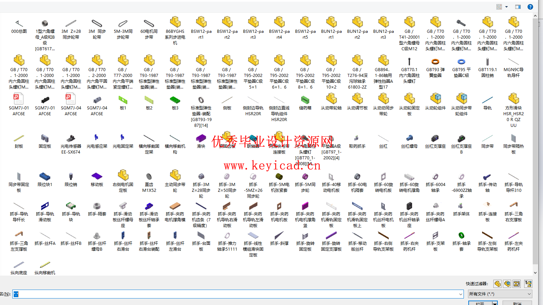The height and width of the screenshot is (305, 543).
Task: Open the help button
Action: click(530, 7)
